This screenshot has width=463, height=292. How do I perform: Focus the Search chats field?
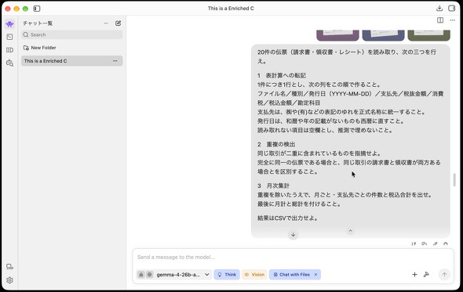[71, 34]
